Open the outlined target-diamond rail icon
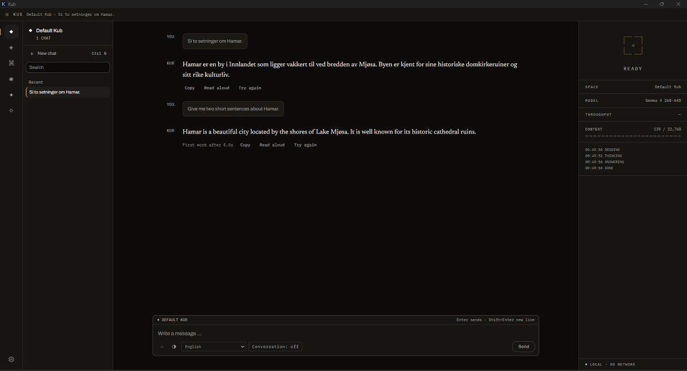The width and height of the screenshot is (687, 371). (11, 48)
